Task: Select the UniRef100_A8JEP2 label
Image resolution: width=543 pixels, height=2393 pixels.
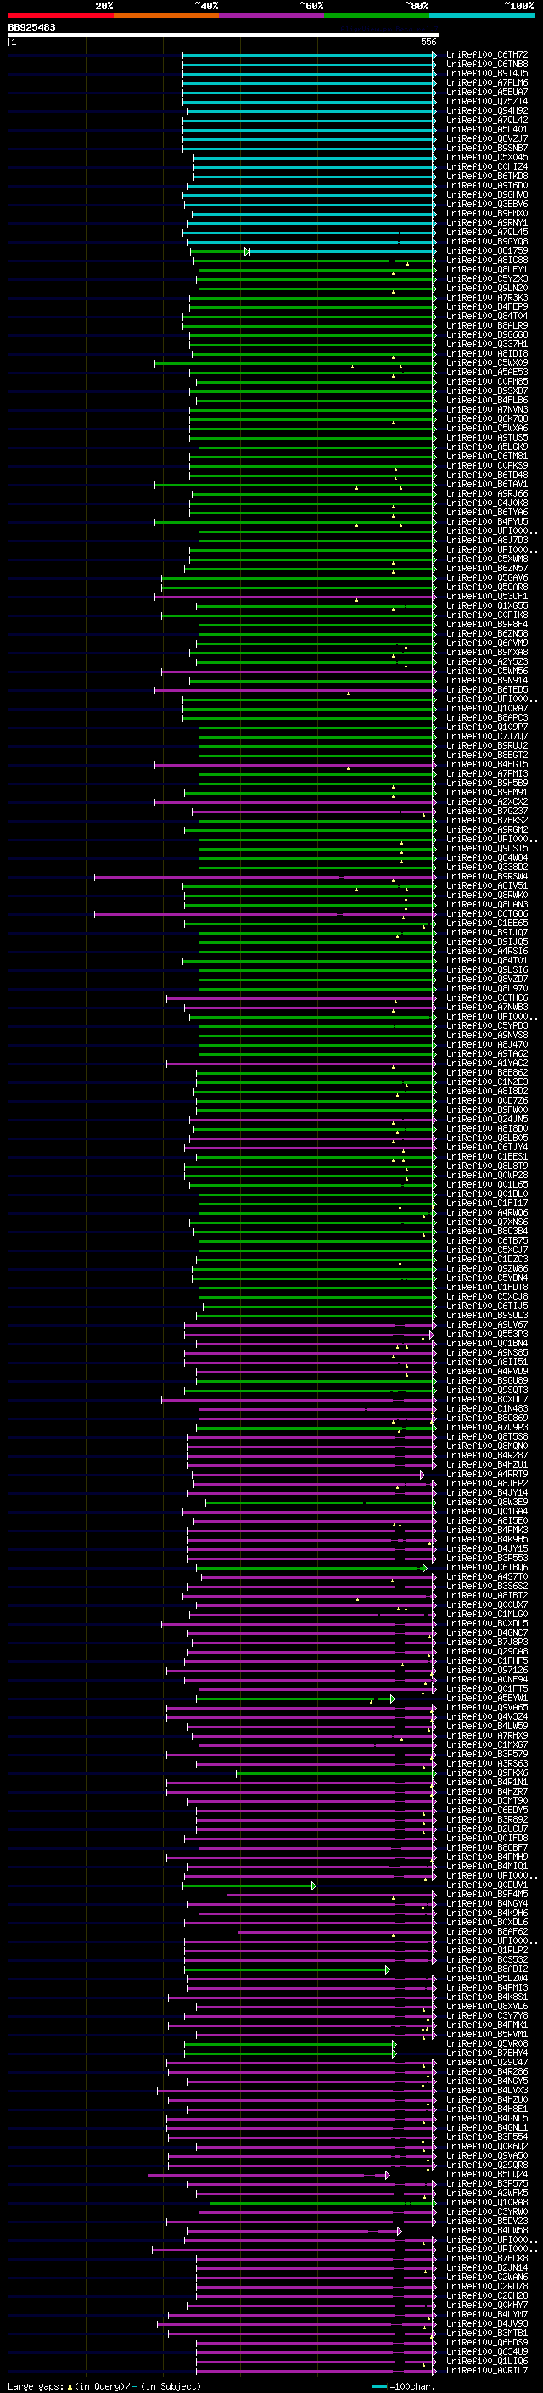Action: point(487,1484)
